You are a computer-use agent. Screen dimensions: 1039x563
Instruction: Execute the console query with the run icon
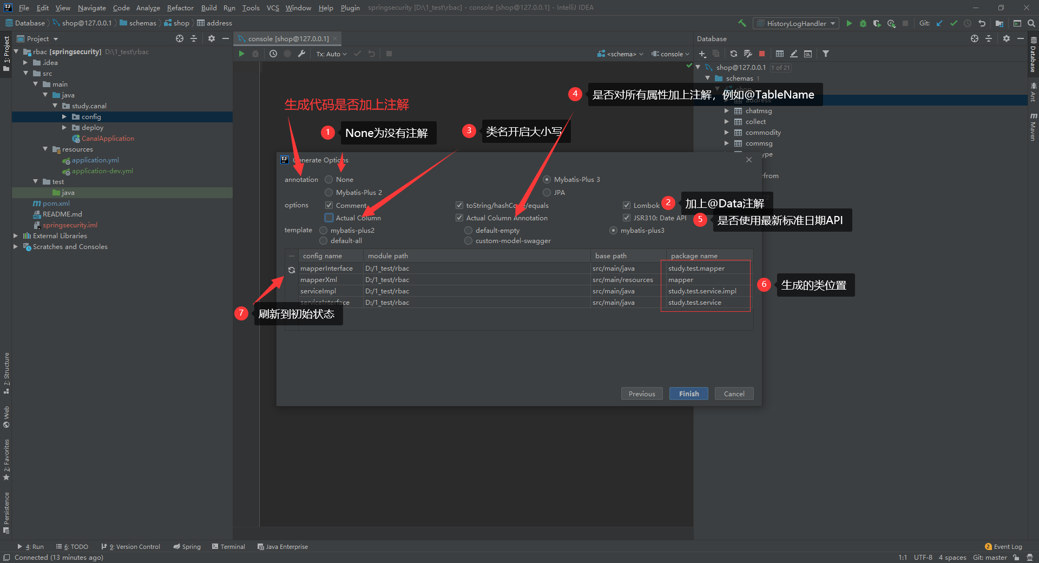coord(241,54)
